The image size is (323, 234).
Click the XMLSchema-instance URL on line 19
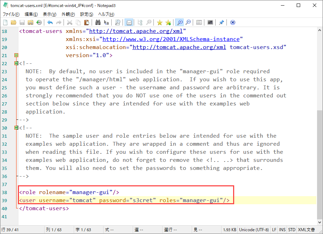click(x=171, y=39)
